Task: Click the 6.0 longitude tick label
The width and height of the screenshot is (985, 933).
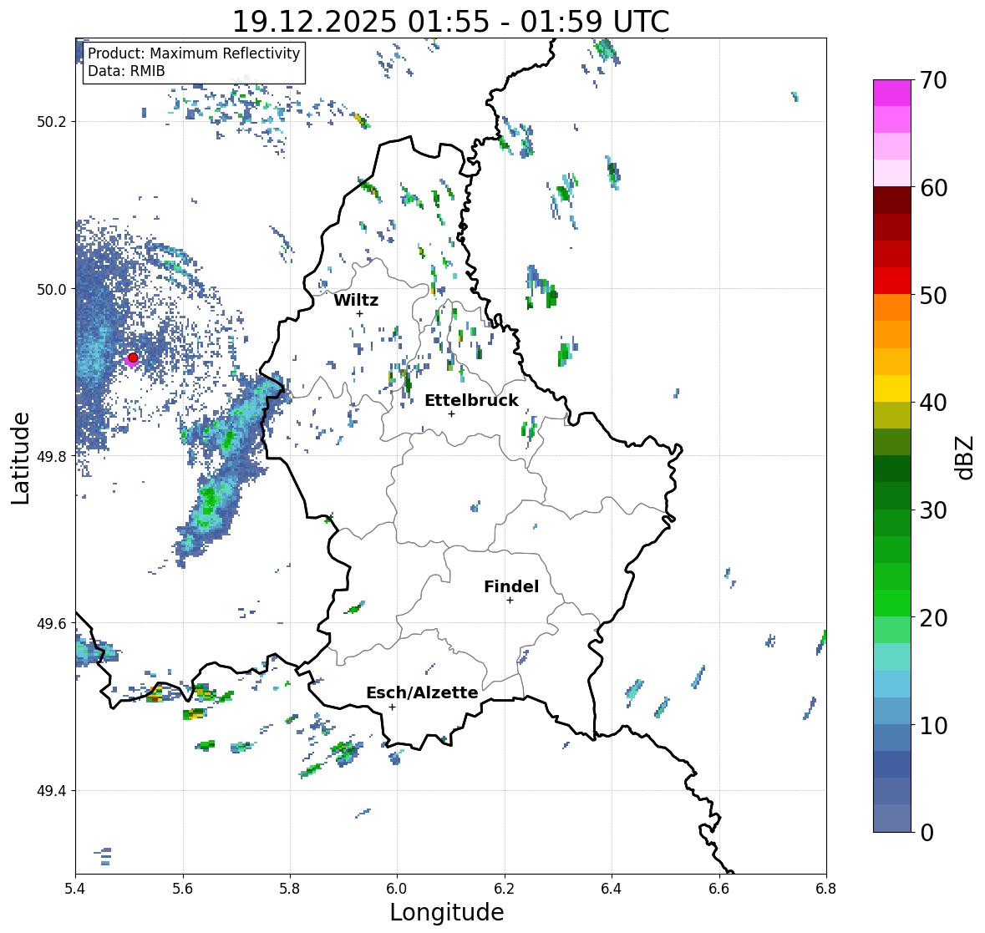Action: tap(397, 889)
